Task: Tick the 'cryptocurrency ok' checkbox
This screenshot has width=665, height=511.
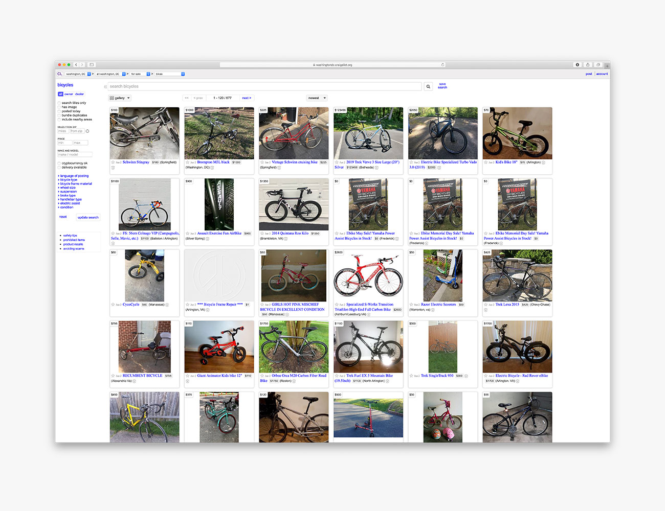Action: (59, 164)
